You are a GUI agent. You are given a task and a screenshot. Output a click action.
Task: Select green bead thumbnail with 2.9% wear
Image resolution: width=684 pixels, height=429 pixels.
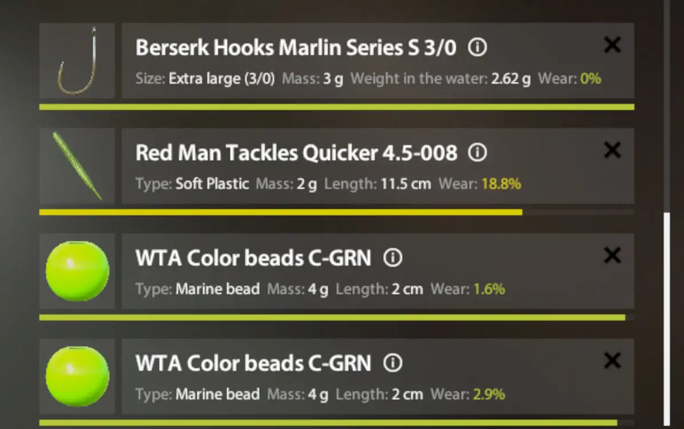tap(77, 376)
